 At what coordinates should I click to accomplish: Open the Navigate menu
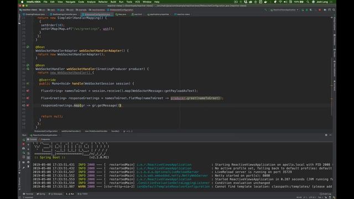tap(70, 2)
